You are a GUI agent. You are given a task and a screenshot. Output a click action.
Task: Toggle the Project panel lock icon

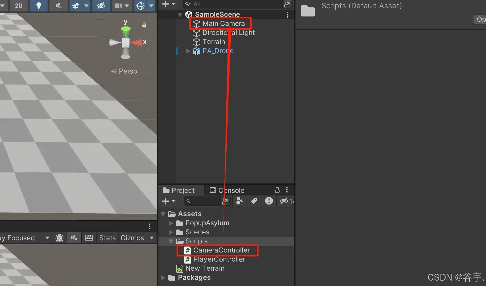[x=277, y=190]
